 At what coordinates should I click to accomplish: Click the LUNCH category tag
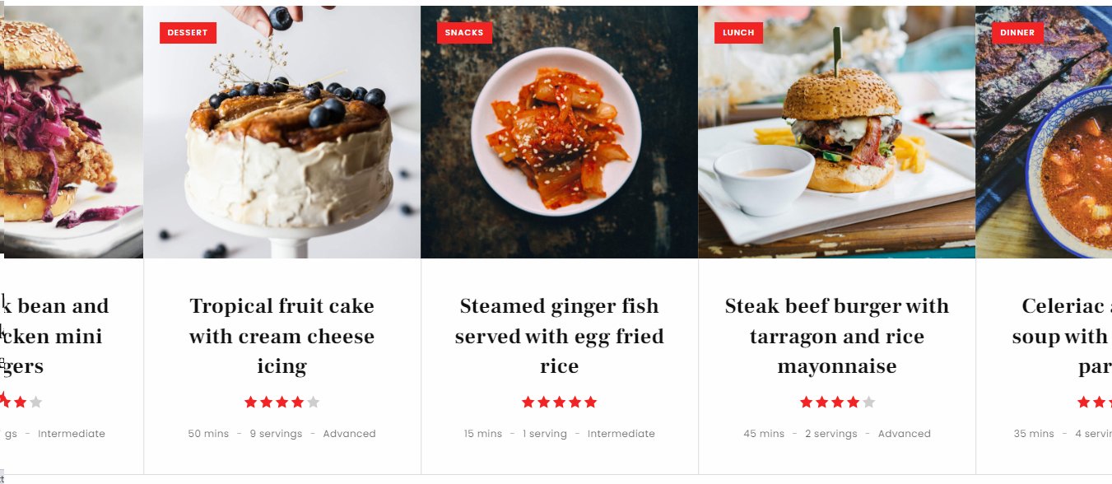point(738,33)
